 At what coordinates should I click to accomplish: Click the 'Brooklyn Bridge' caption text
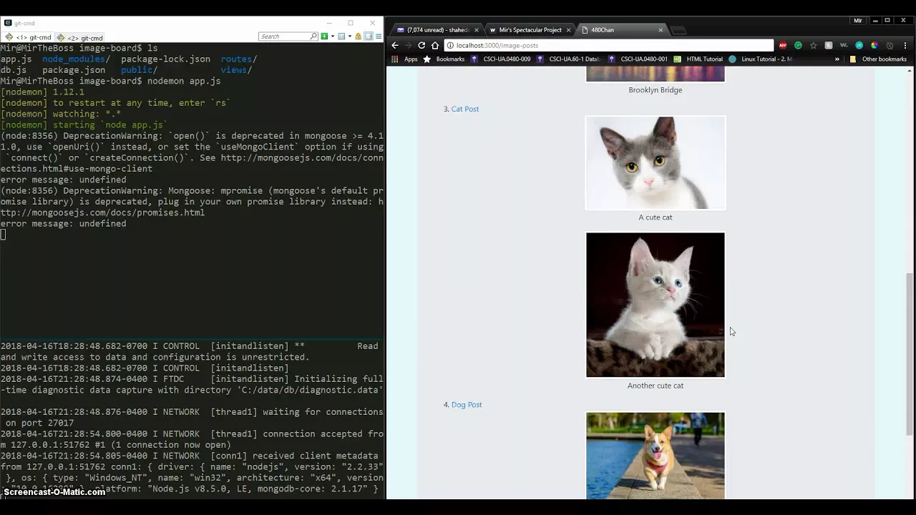656,90
